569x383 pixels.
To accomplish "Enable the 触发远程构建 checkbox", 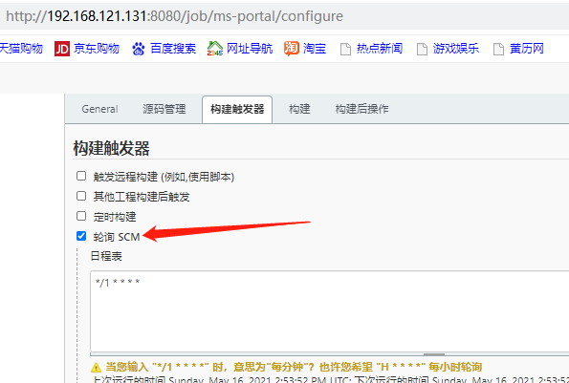I will tap(81, 176).
